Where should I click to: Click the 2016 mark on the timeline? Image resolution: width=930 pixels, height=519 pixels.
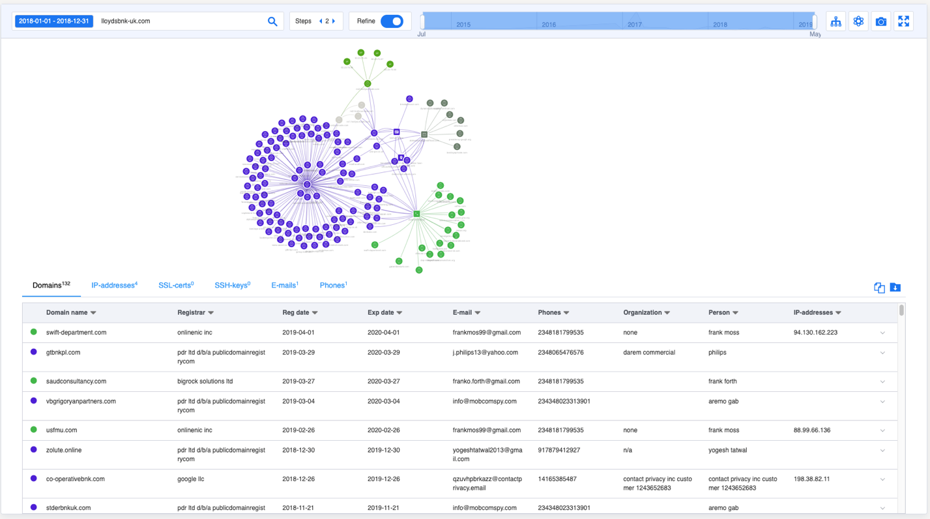click(549, 25)
